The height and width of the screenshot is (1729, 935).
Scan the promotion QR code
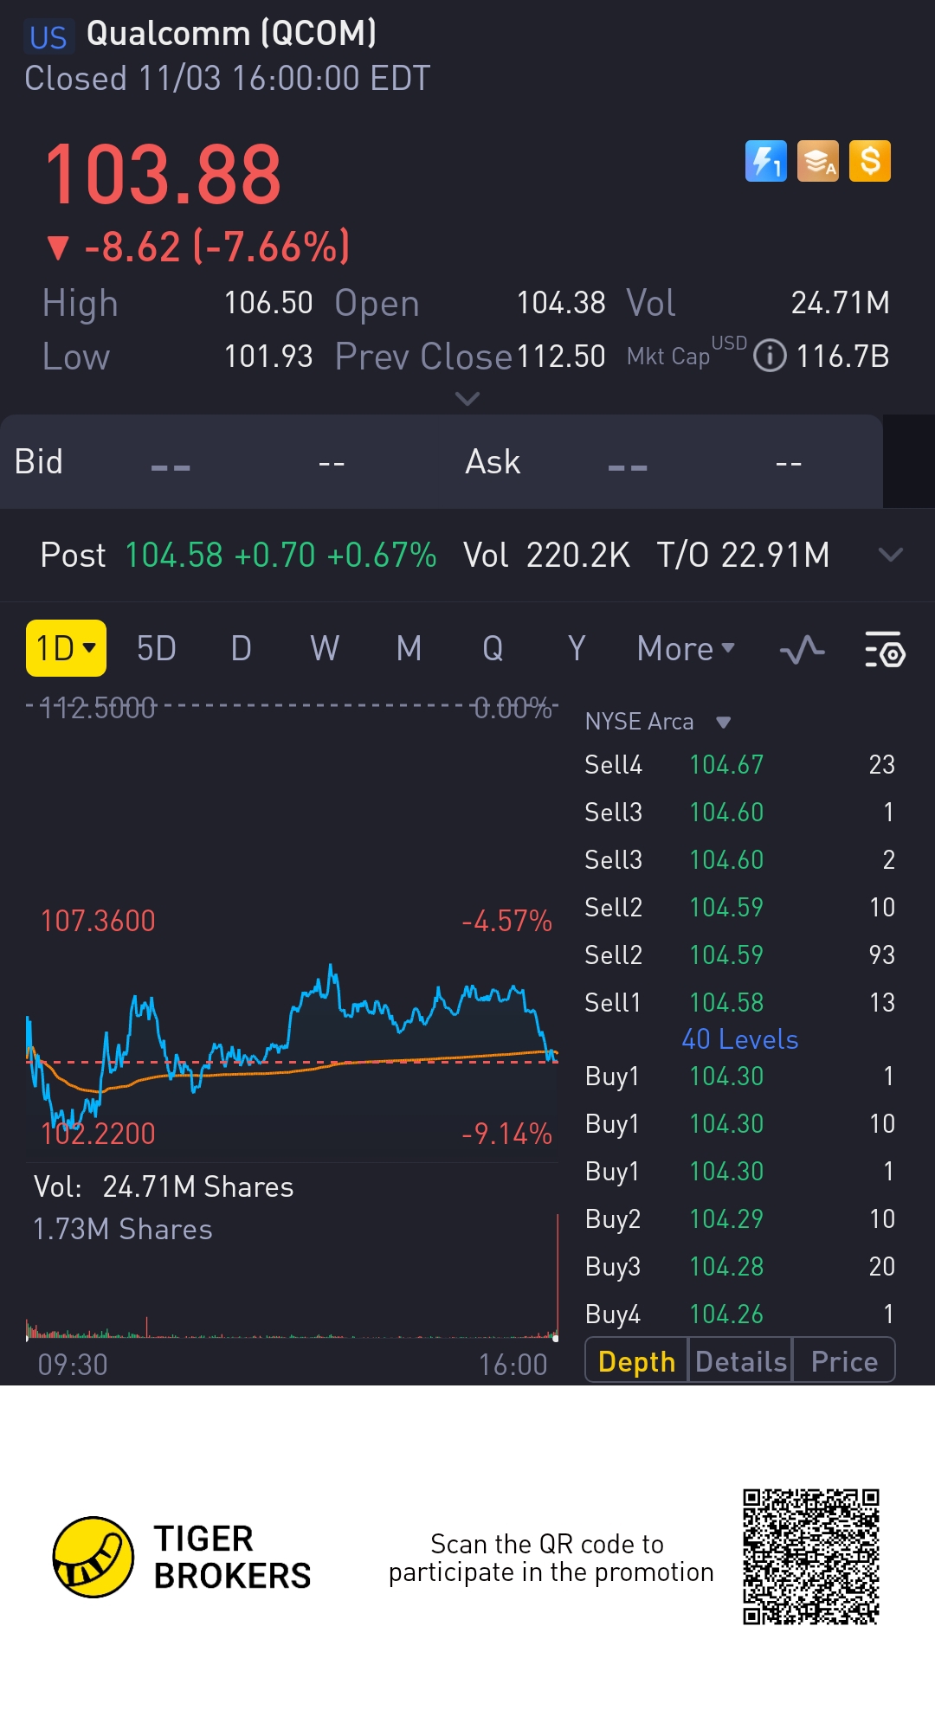point(810,1557)
